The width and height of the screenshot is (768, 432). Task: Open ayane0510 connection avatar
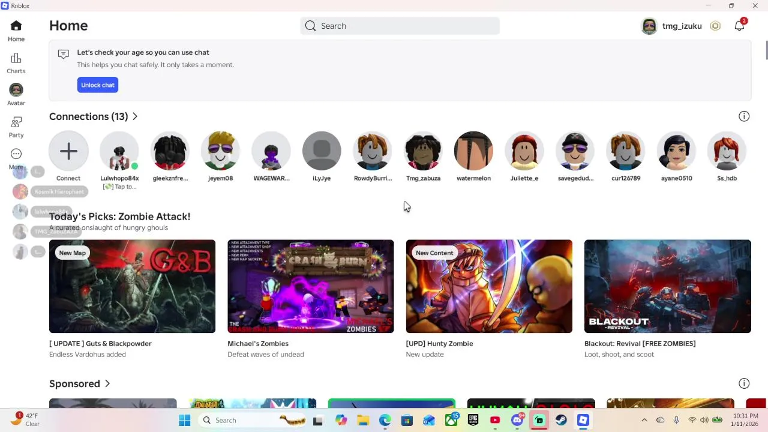676,151
